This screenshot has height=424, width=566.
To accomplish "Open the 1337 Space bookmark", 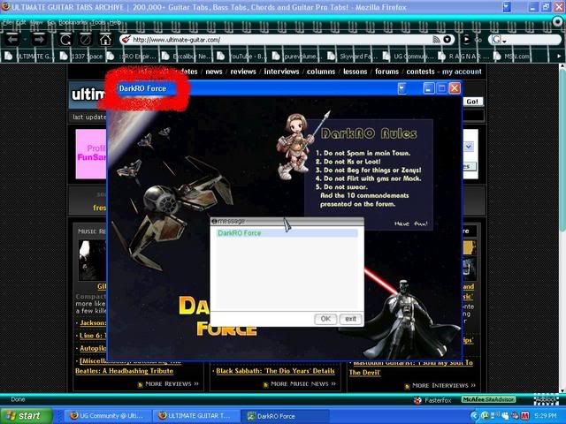I will pyautogui.click(x=82, y=57).
